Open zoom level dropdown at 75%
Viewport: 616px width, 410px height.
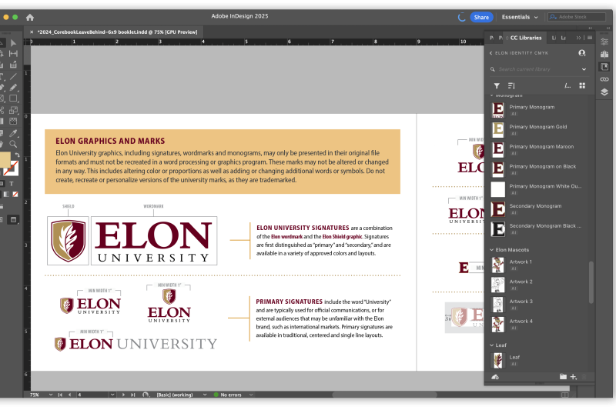tap(51, 395)
